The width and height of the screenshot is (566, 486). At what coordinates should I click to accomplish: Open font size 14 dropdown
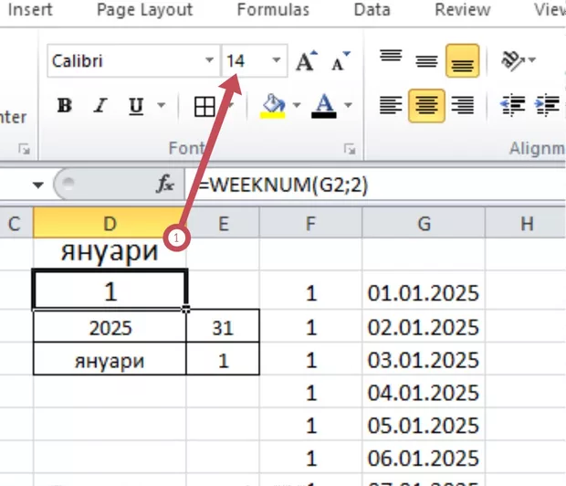tap(276, 60)
